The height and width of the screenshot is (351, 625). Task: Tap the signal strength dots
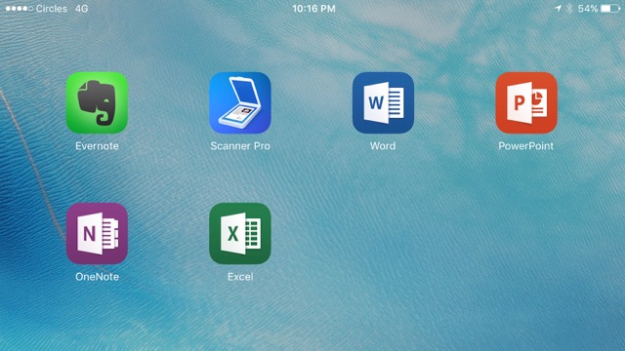(x=19, y=9)
